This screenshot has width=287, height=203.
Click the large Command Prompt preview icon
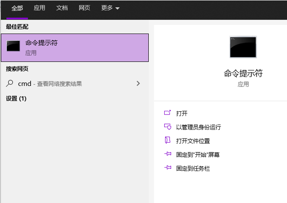pos(243,47)
